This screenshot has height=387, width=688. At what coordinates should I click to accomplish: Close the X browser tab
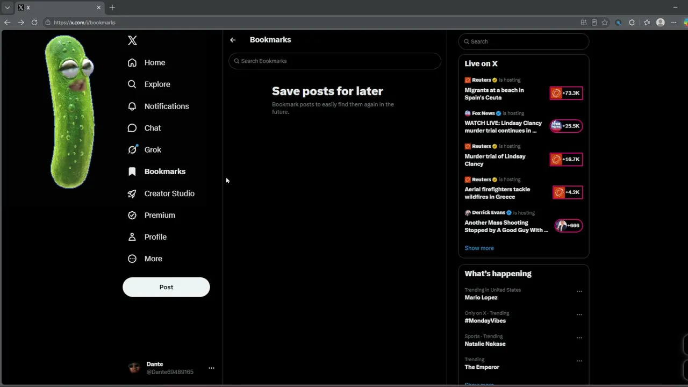click(99, 8)
